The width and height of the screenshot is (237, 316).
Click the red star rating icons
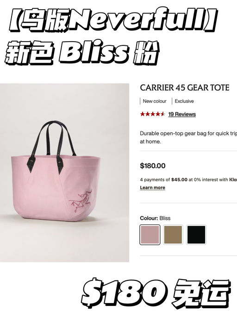click(153, 114)
